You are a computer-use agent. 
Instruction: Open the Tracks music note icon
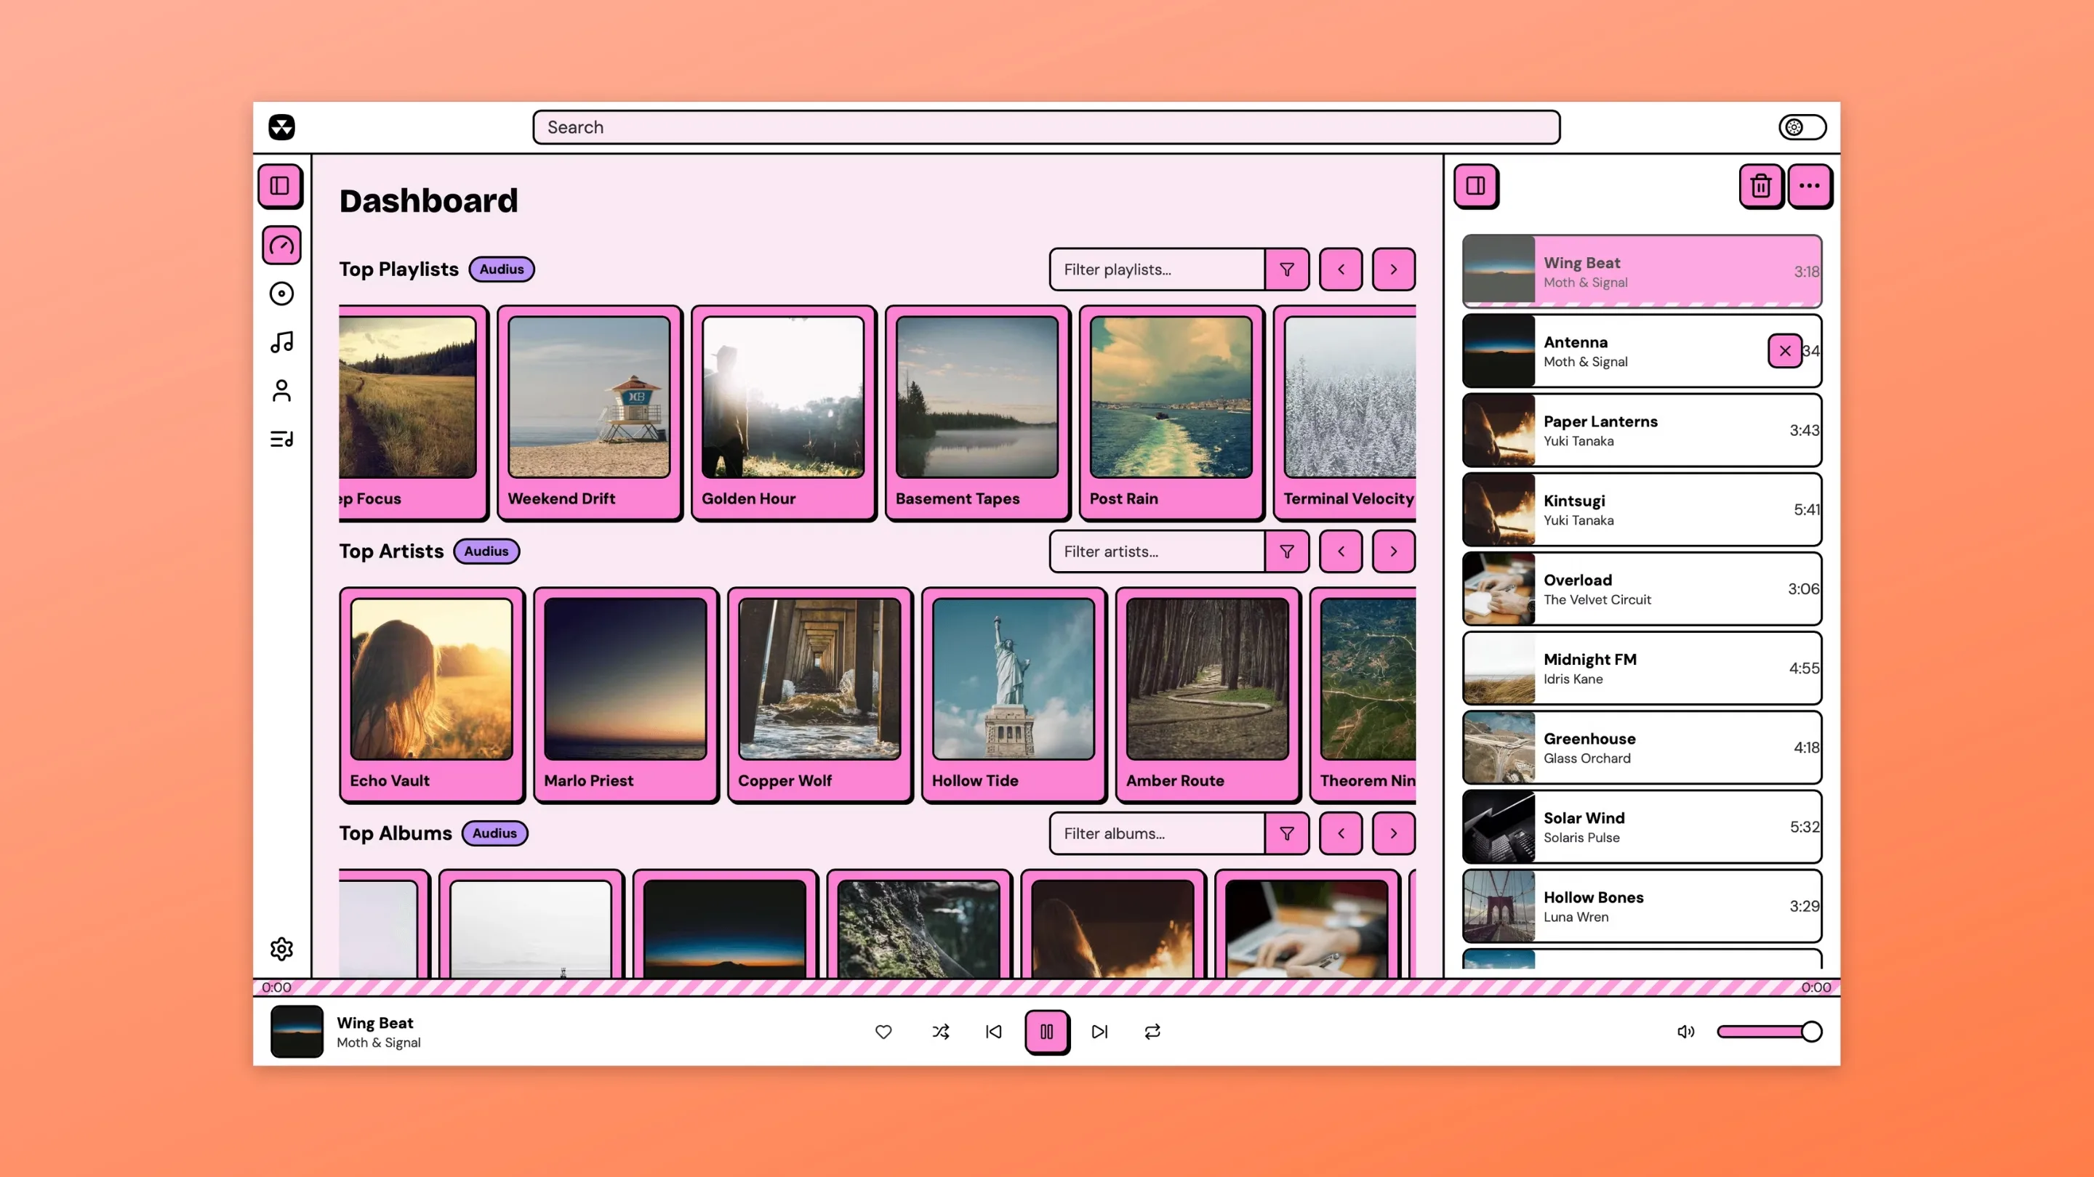click(281, 342)
